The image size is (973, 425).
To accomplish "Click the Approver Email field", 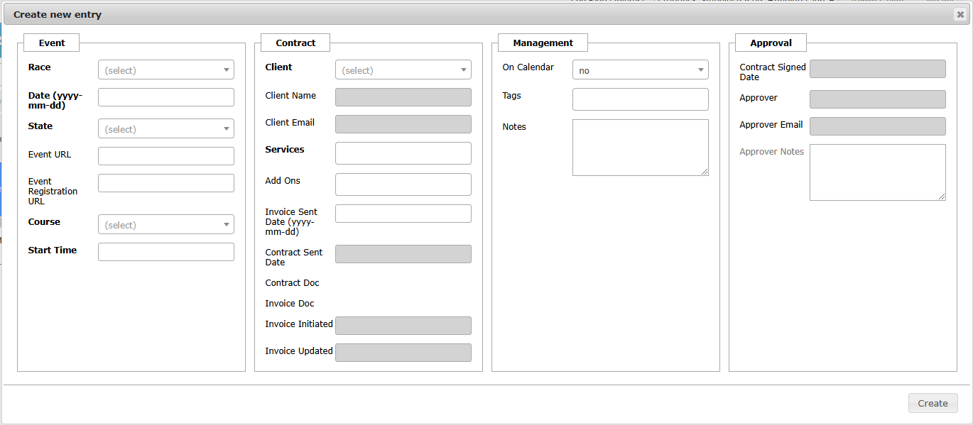I will (878, 126).
